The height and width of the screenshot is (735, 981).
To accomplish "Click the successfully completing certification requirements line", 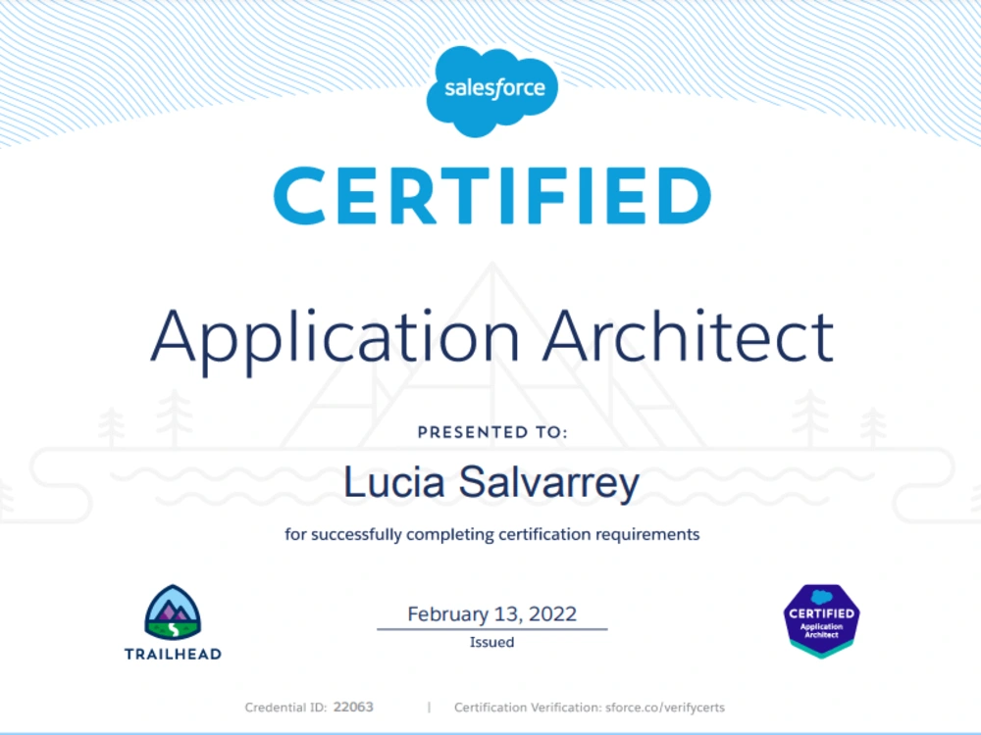I will 491,535.
